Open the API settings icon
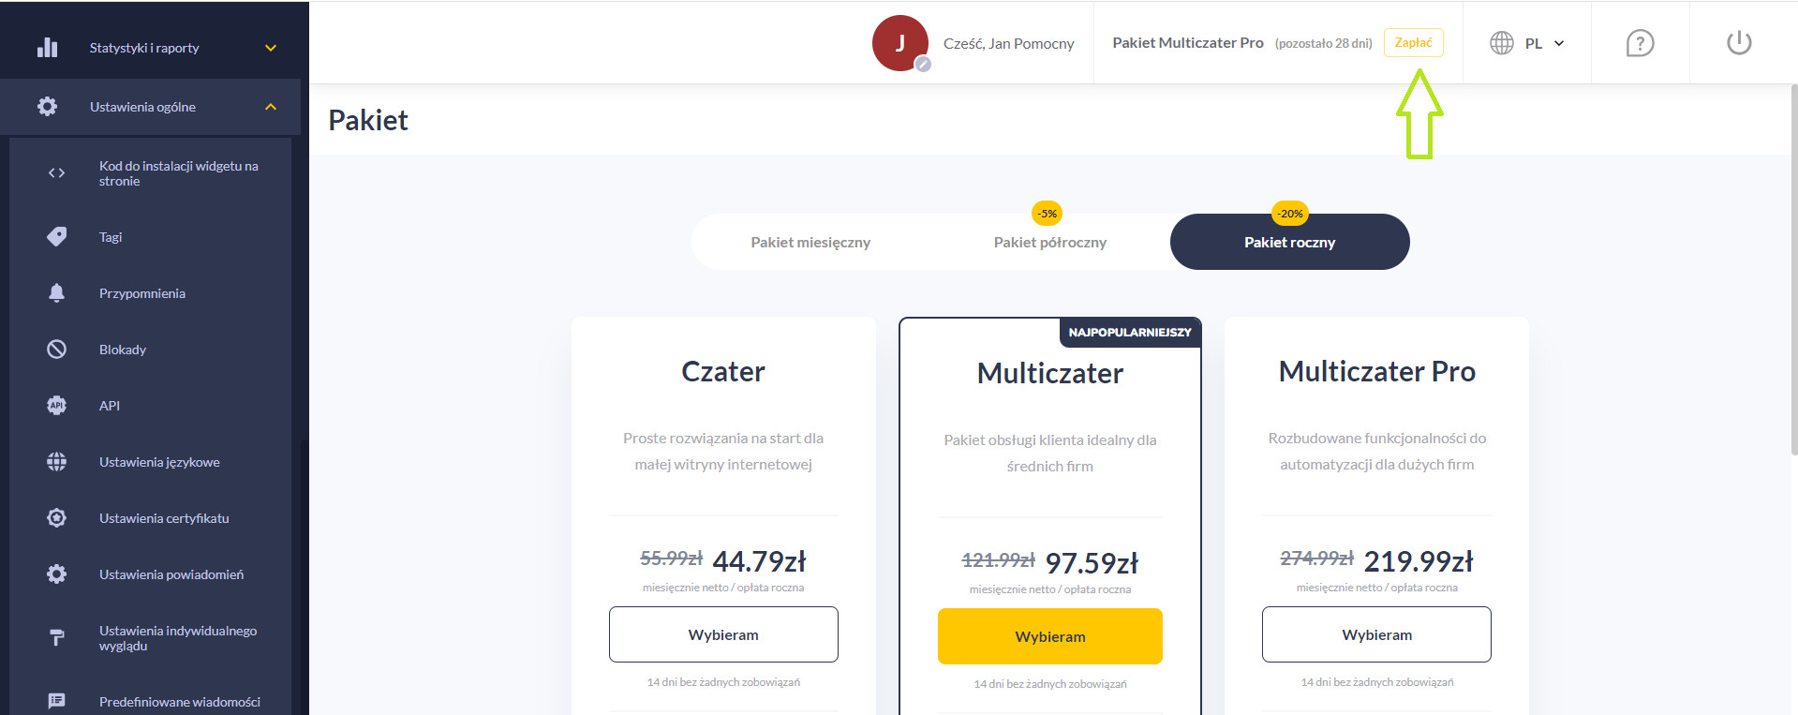The image size is (1798, 715). [x=57, y=406]
